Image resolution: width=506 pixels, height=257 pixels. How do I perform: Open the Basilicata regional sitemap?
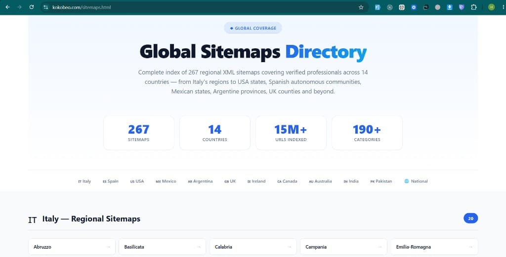click(x=162, y=247)
